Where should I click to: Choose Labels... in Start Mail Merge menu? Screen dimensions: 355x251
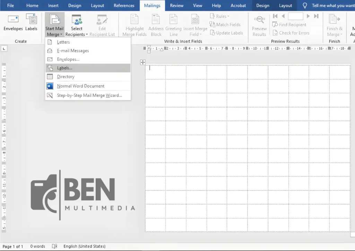point(64,68)
